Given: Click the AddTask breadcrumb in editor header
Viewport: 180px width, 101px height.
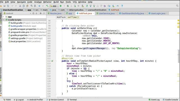Looking at the screenshot, I should (x=61, y=17).
